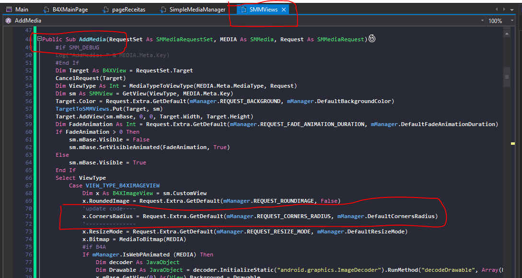Click the #if B4A directive on line 75
Screen dimensions: 522x278
pyautogui.click(x=94, y=247)
